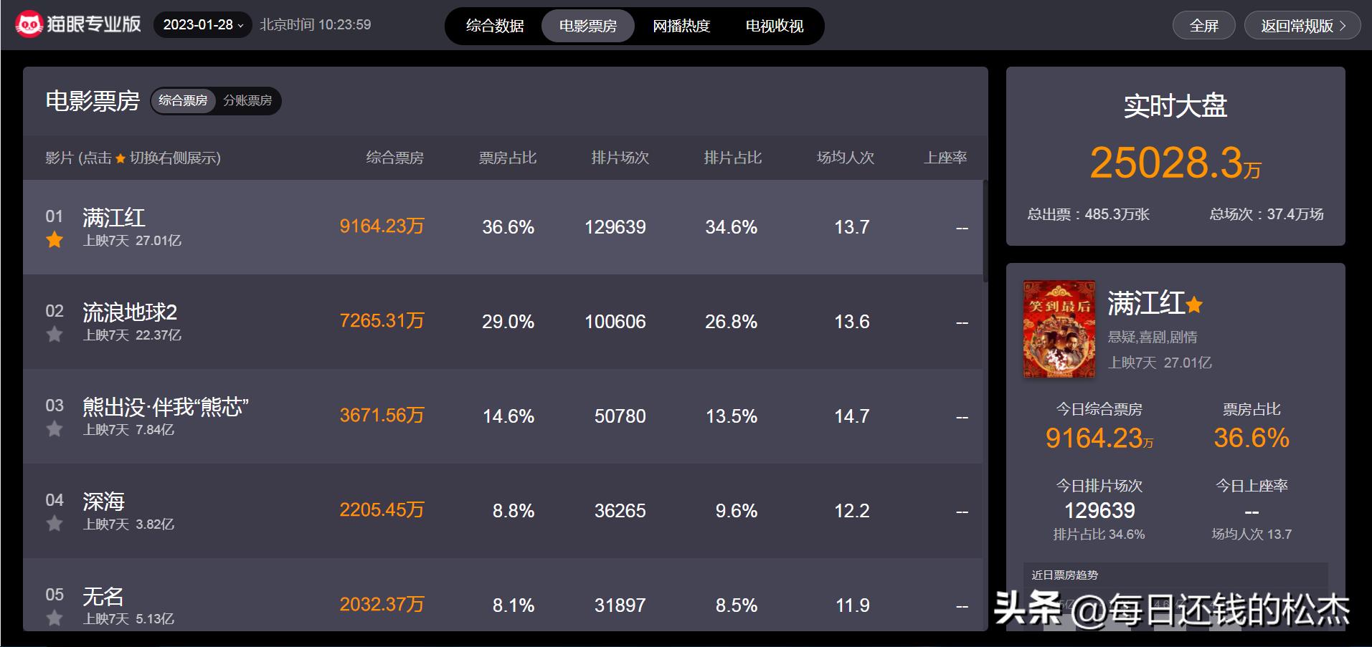The width and height of the screenshot is (1372, 647).
Task: Click 返回常规版 button
Action: (1303, 26)
